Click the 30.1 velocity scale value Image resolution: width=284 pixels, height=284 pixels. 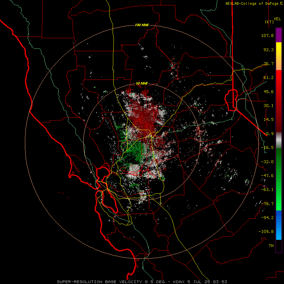pos(269,106)
